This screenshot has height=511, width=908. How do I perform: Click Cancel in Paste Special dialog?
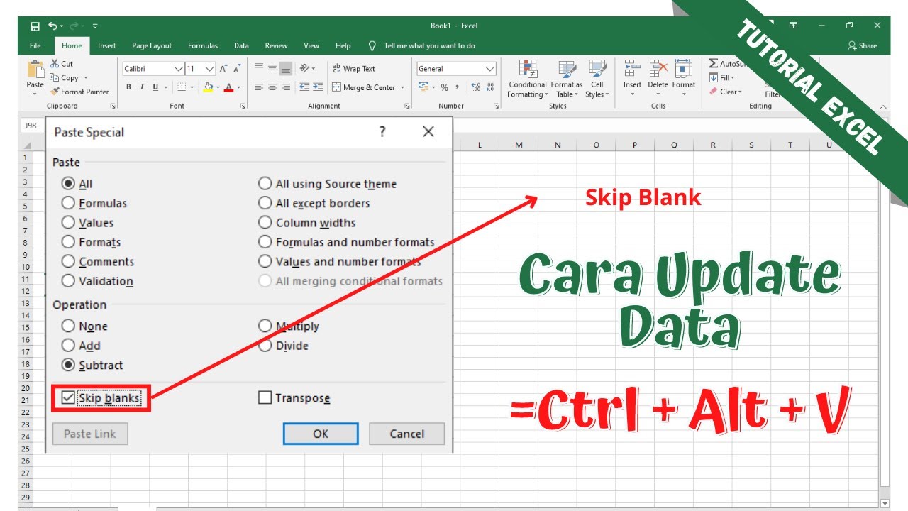click(x=407, y=434)
